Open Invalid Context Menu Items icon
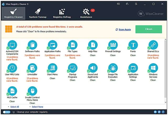Viewport: 168px width, 115px height. (x=33, y=91)
